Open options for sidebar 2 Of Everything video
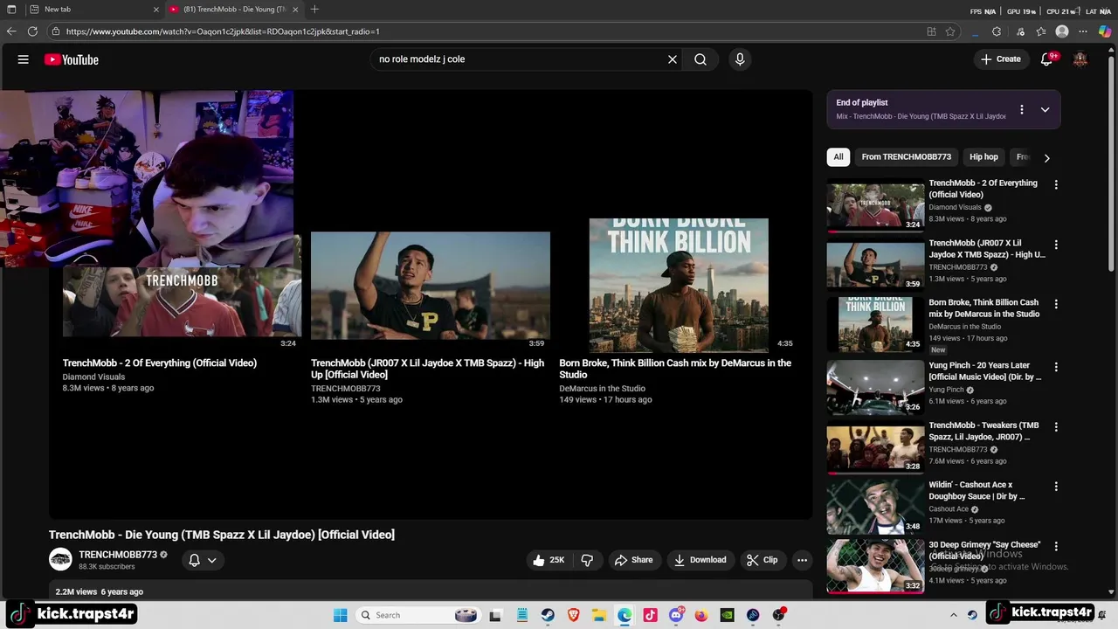The width and height of the screenshot is (1118, 629). (x=1056, y=184)
